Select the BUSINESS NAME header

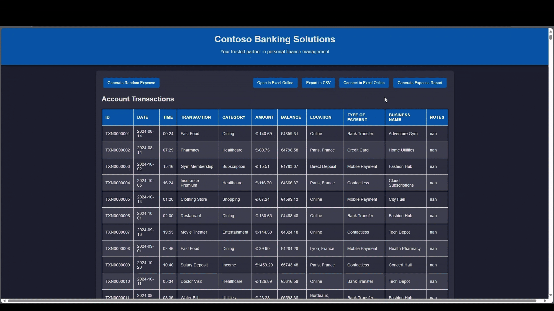(x=406, y=117)
